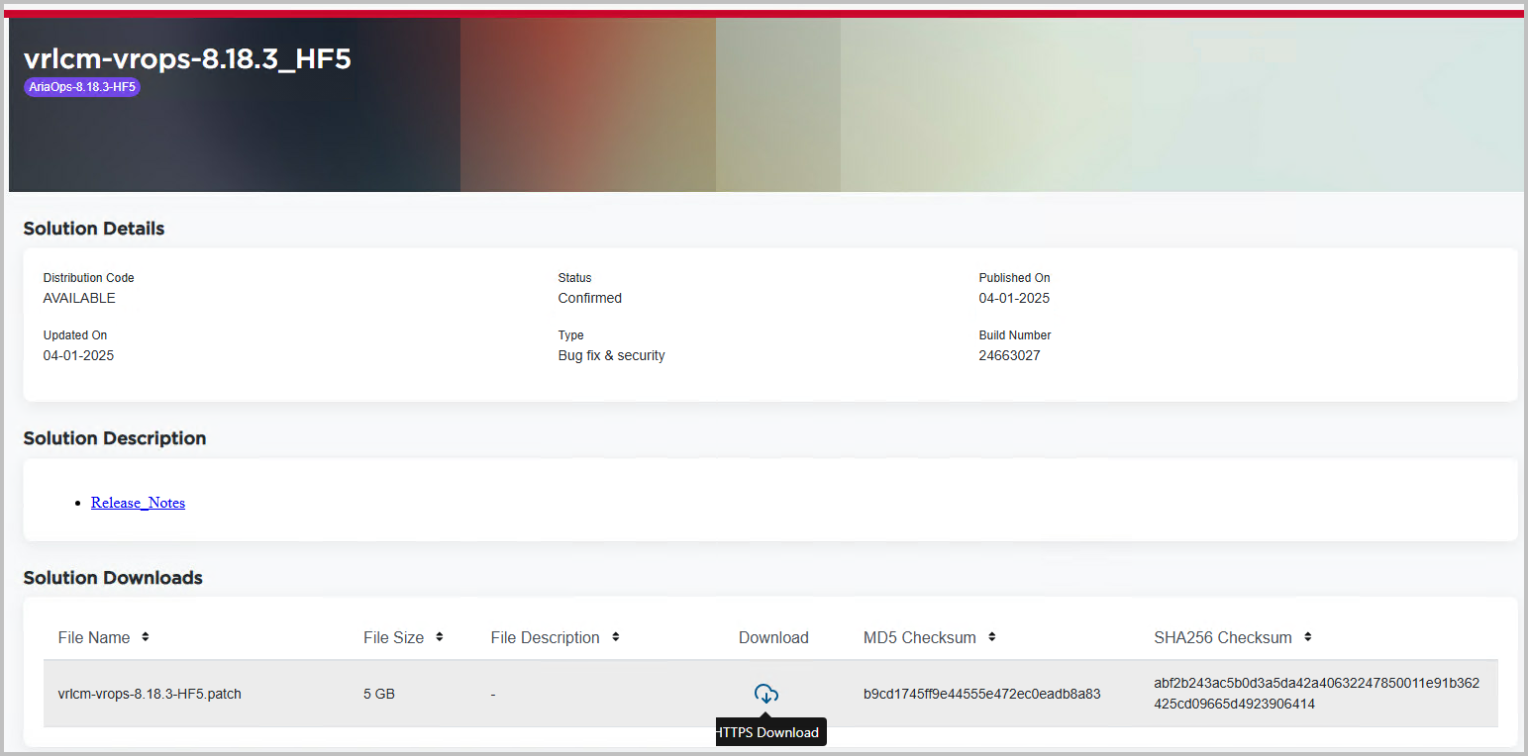Select the vrlcm-vrops-8.18.3-HF5.patch file name
This screenshot has width=1528, height=756.
(x=150, y=694)
